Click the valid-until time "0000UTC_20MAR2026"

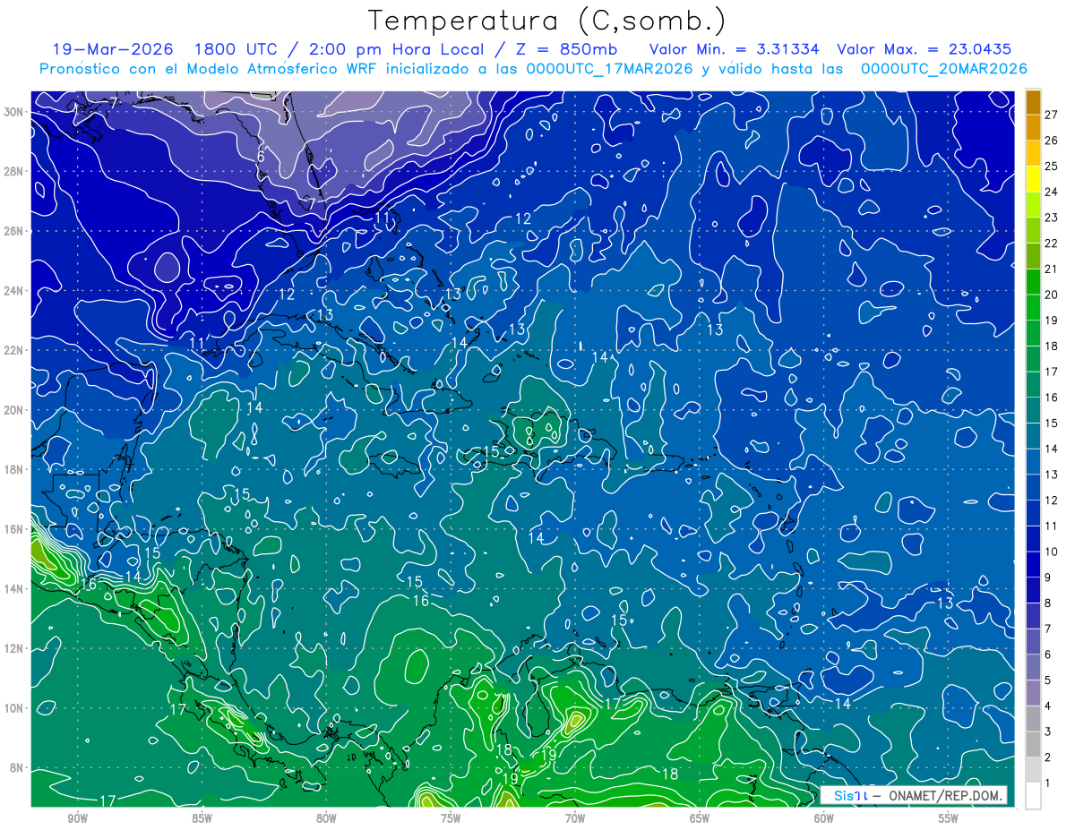943,68
